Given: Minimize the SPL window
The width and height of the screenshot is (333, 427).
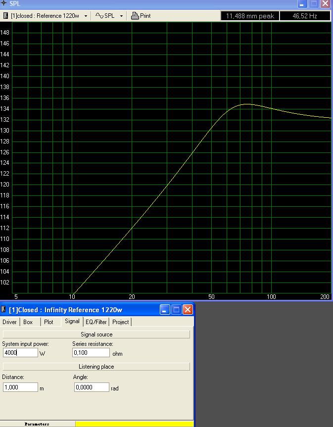Looking at the screenshot, I should click(302, 4).
